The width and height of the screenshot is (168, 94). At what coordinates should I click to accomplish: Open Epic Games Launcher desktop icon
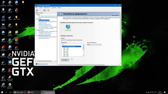[x=10, y=56]
